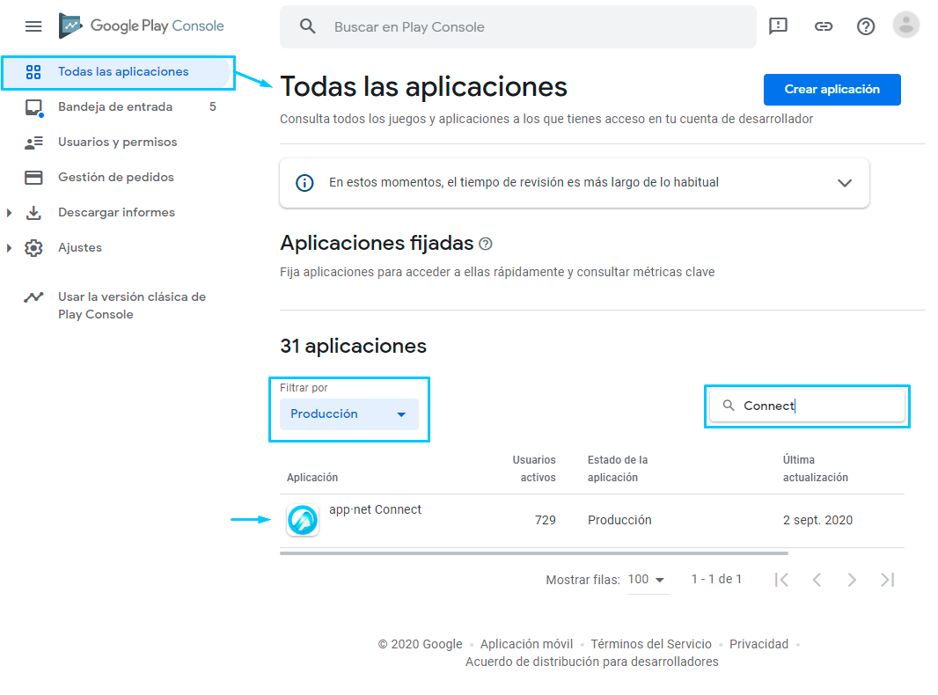
Task: Select Usuarios y permisos in sidebar
Action: tap(117, 143)
